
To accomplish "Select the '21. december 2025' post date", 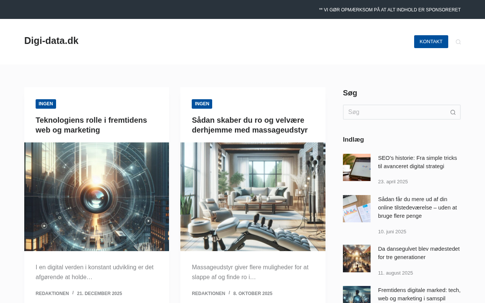I will click(x=100, y=294).
